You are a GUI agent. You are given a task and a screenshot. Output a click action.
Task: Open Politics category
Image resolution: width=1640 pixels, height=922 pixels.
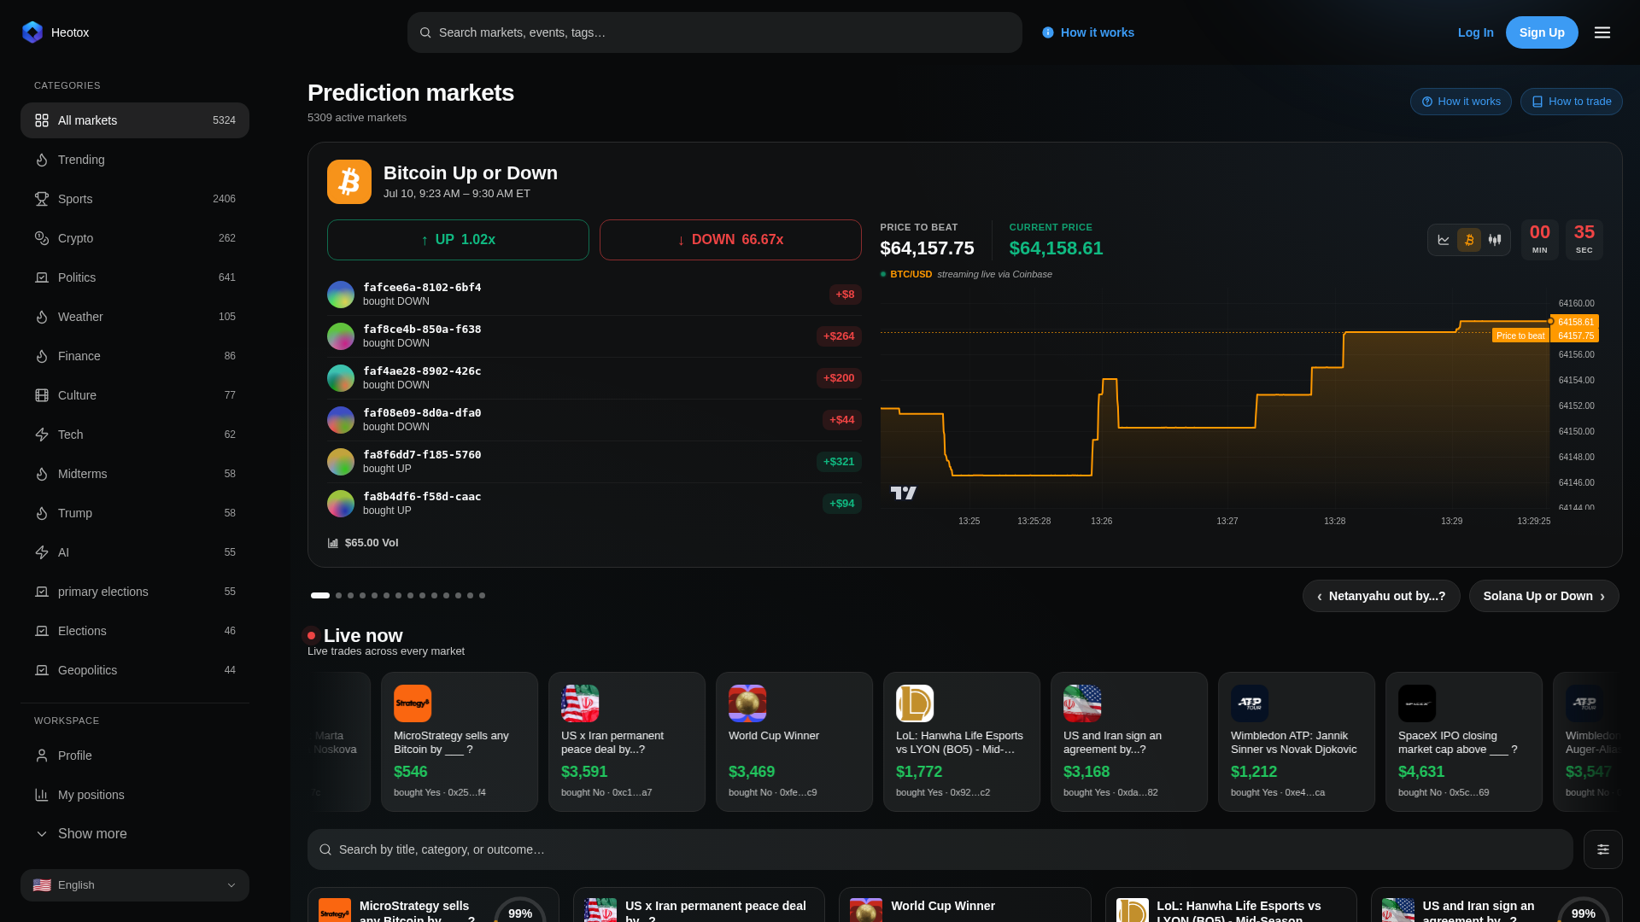coord(135,277)
